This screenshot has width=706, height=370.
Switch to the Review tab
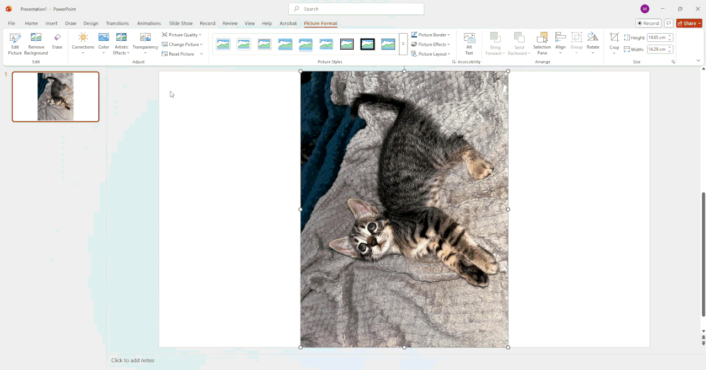point(230,23)
